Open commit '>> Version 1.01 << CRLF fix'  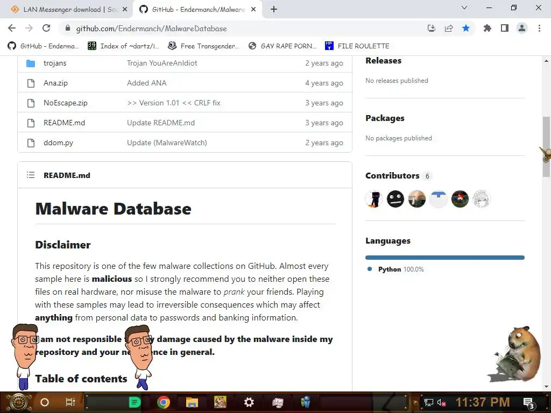[x=174, y=103]
